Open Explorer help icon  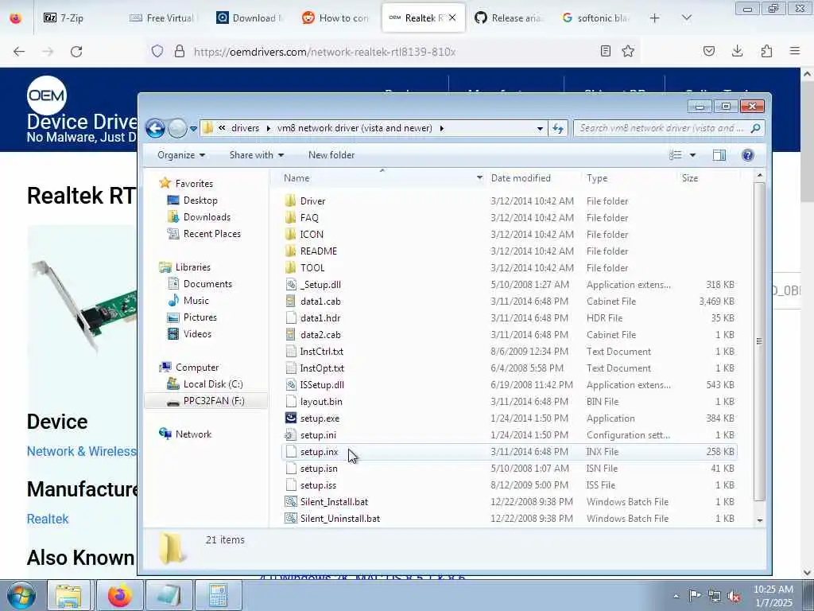pos(747,155)
